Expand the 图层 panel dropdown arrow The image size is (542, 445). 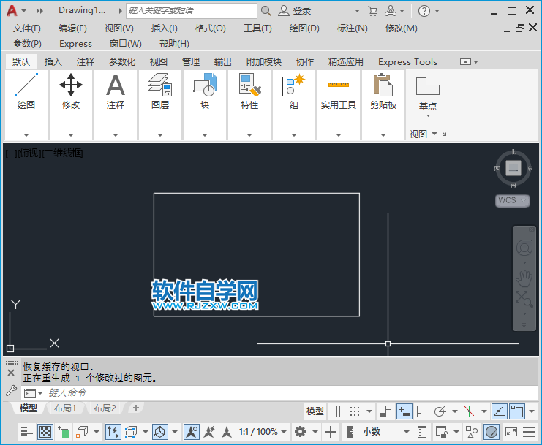[x=160, y=135]
